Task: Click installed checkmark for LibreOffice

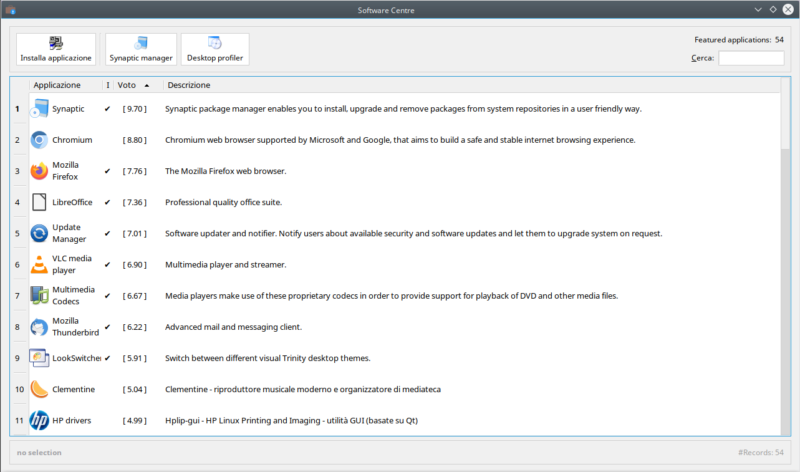Action: pos(107,202)
